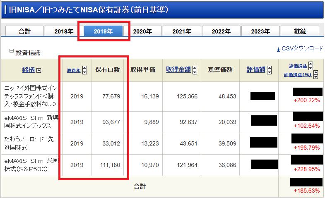Click the 取得金額 column header link

[x=178, y=70]
